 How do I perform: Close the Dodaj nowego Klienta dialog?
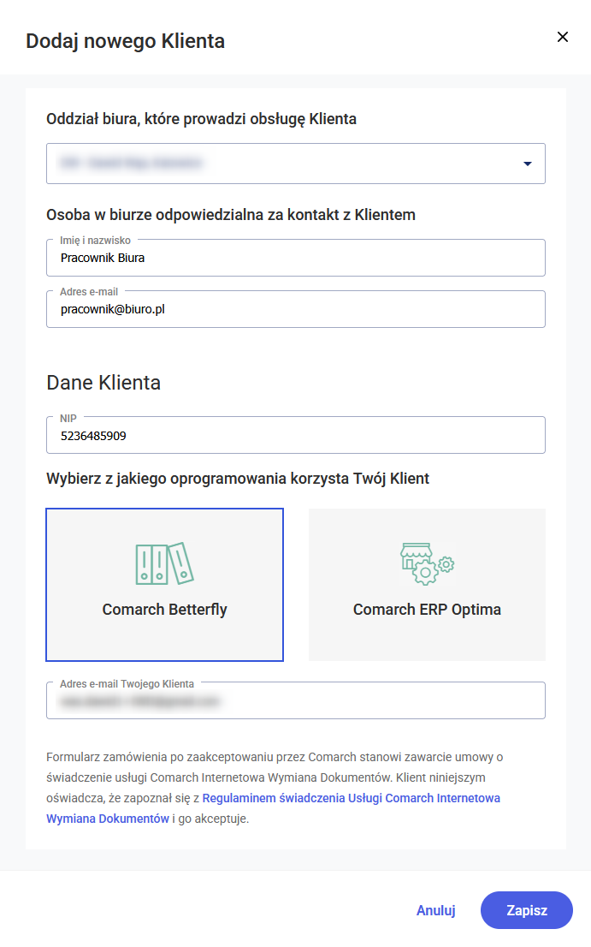click(x=562, y=37)
